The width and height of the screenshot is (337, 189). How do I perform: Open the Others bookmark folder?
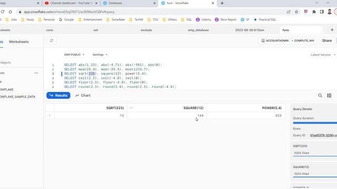pos(170,19)
